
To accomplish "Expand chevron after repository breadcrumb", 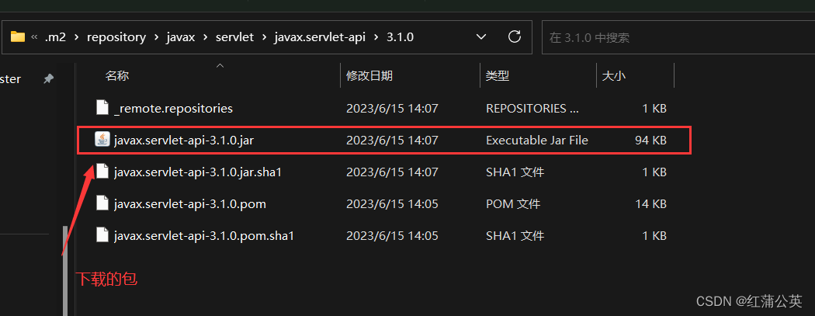I will (x=157, y=37).
